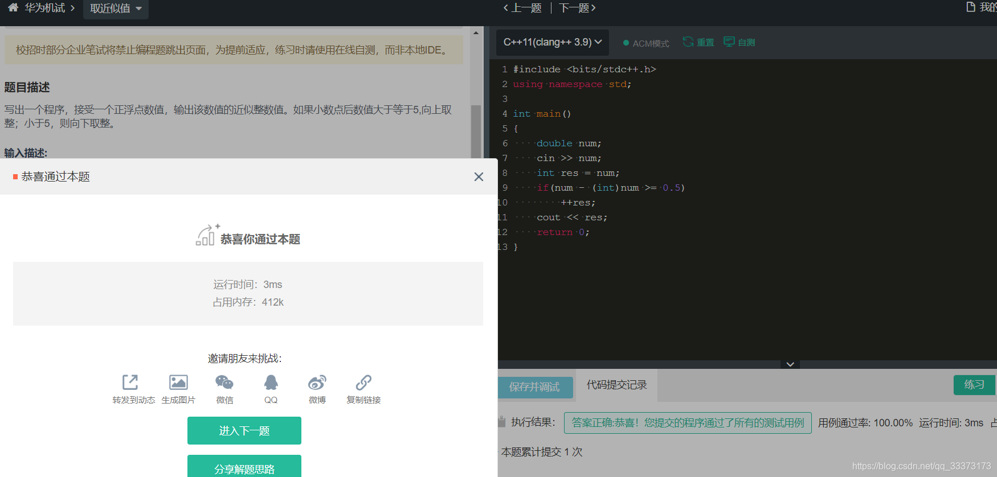Click the problem description scrollbar thumb
Screen dimensions: 997x477
tap(476, 132)
